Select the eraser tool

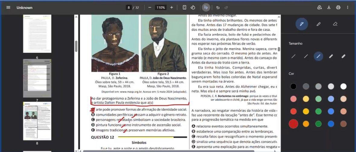click(335, 24)
